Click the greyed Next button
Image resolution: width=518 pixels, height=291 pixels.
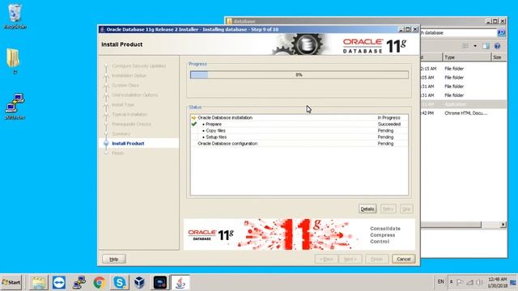[x=350, y=259]
